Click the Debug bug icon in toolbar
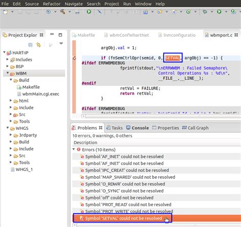The height and width of the screenshot is (227, 241). [x=205, y=12]
